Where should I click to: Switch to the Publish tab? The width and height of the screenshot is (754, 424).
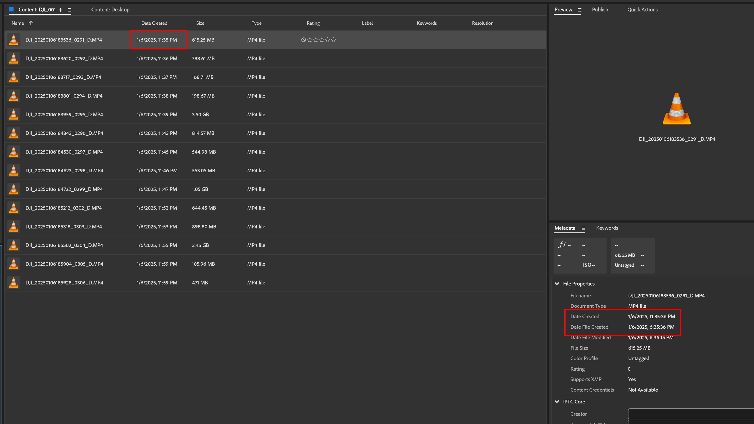tap(600, 10)
